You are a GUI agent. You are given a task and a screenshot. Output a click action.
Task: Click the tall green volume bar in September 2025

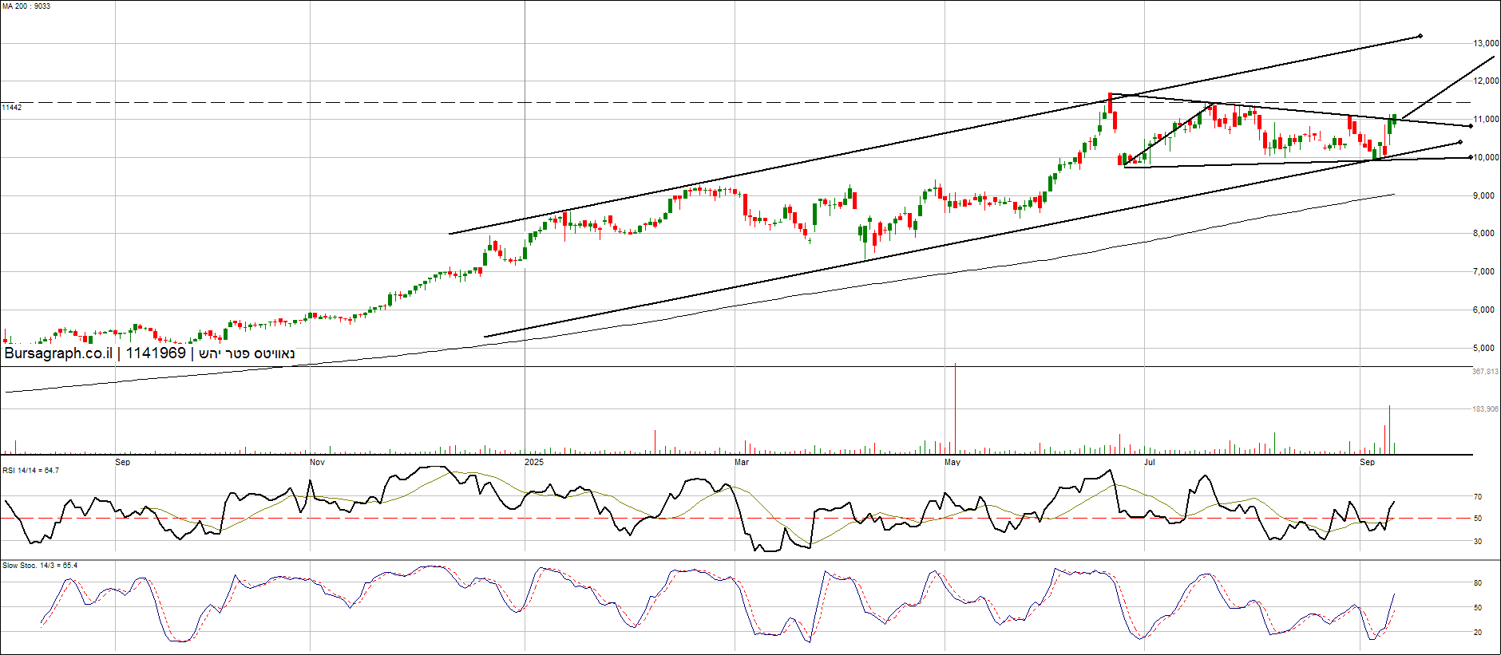[1389, 429]
